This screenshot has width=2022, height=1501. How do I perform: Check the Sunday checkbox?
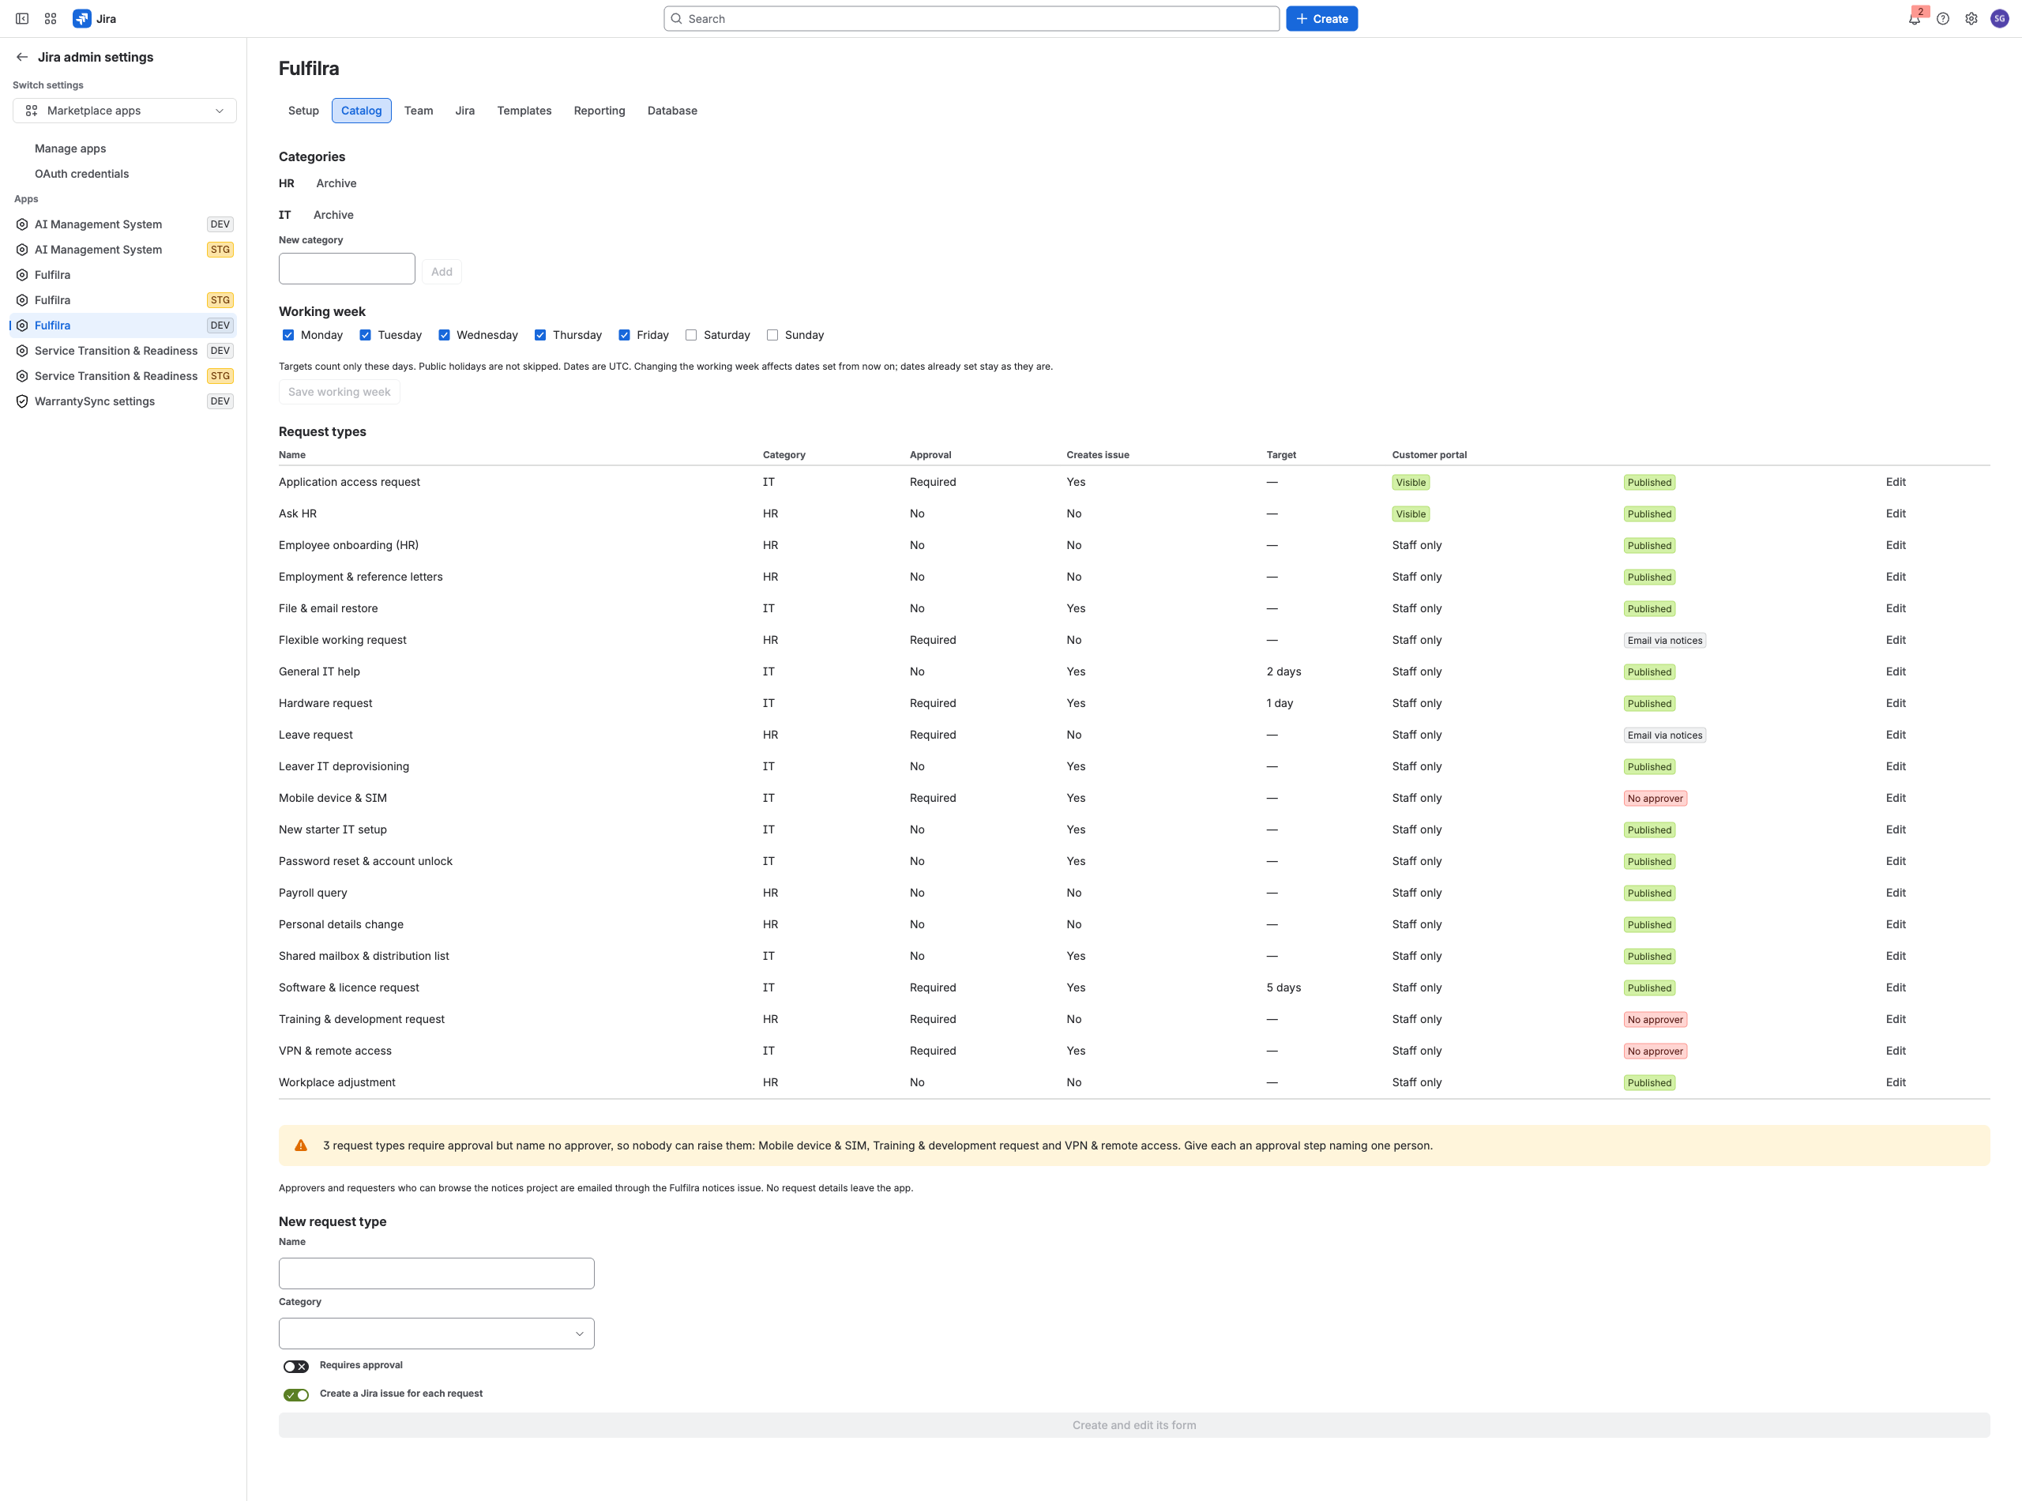tap(772, 335)
